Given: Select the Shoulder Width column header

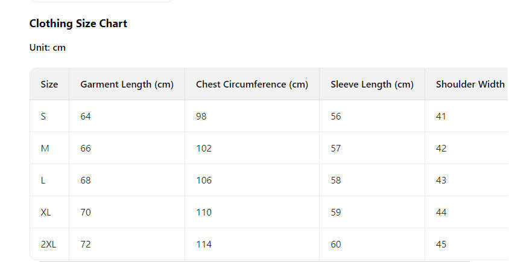Looking at the screenshot, I should [470, 85].
